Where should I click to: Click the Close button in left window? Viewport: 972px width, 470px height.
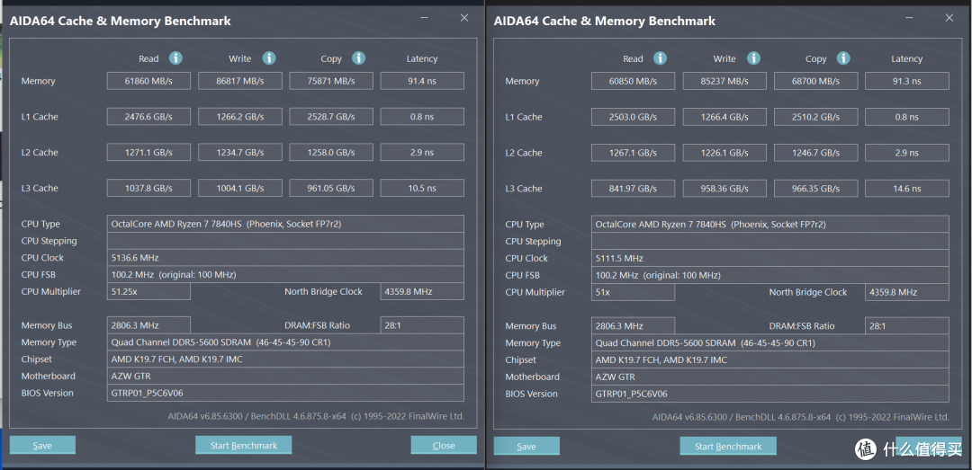click(x=444, y=445)
